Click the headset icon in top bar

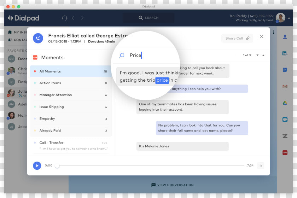pyautogui.click(x=65, y=18)
